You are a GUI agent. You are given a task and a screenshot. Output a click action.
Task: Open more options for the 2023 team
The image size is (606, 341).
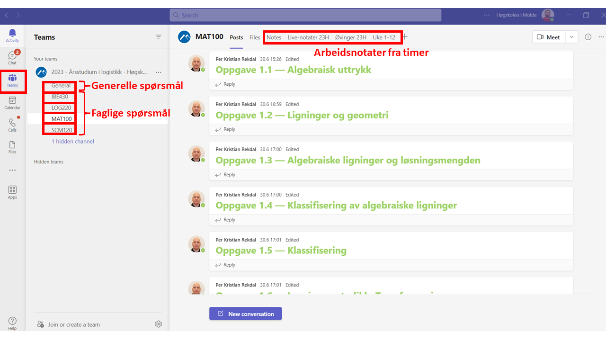159,72
